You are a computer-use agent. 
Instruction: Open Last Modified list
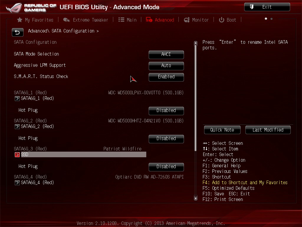click(268, 130)
